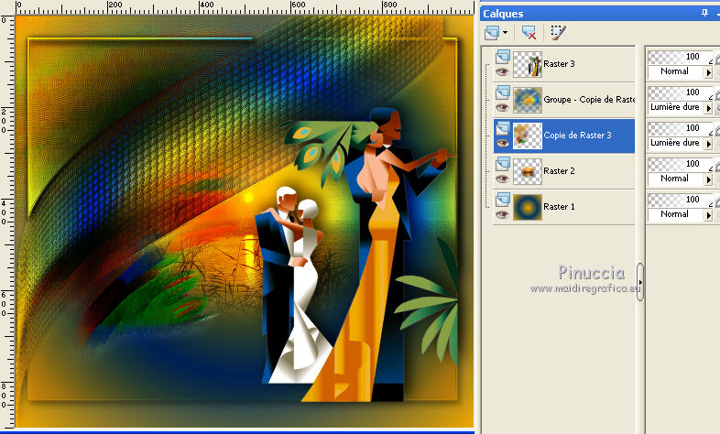Click the Copie de Raster 3 thumbnail

[528, 136]
